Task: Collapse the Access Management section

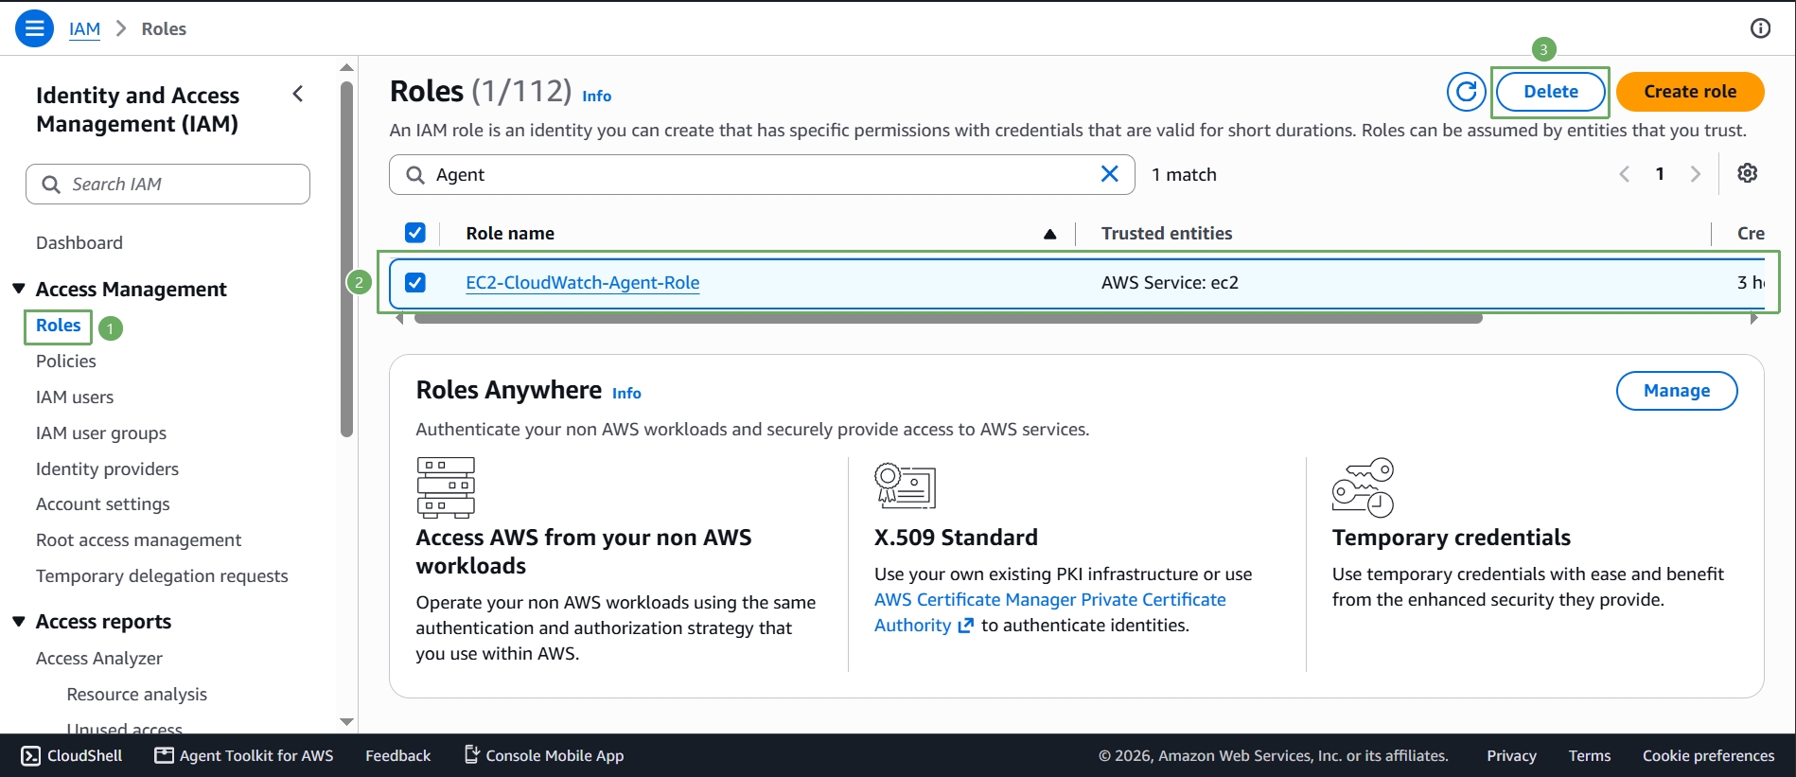Action: (19, 289)
